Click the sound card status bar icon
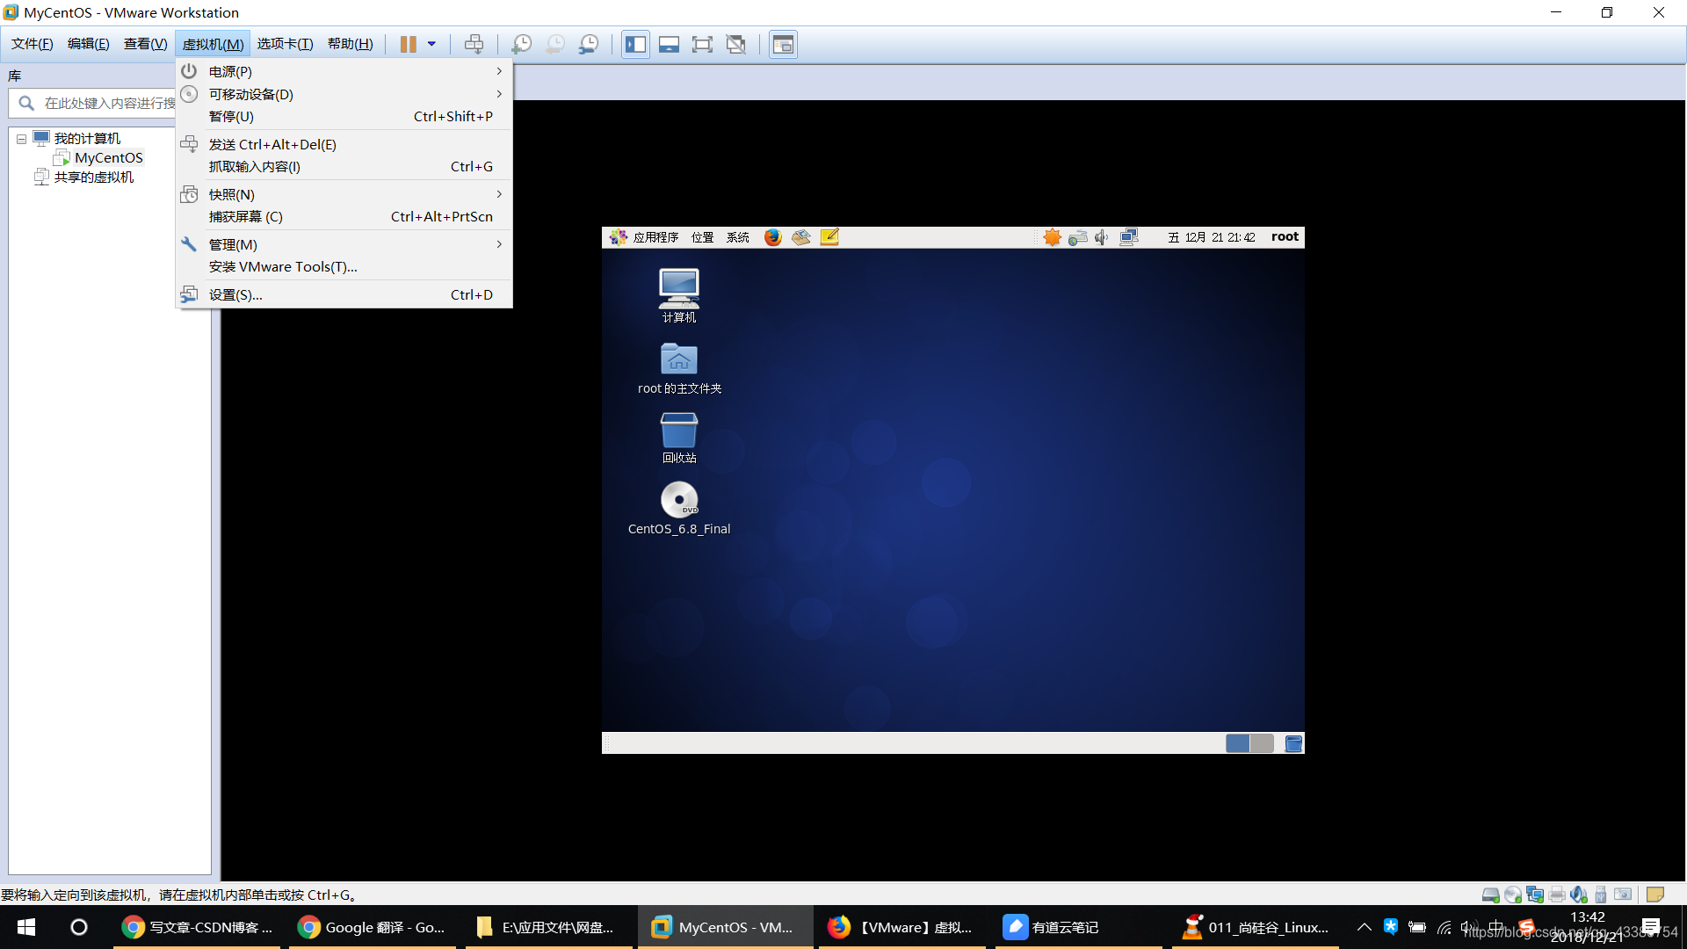 (x=1579, y=895)
